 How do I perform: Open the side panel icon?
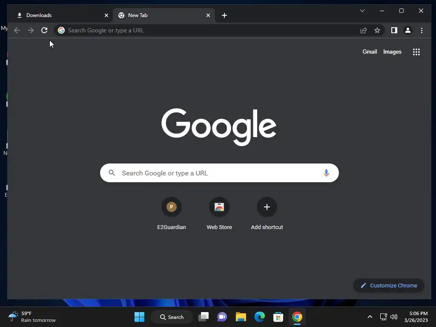394,30
